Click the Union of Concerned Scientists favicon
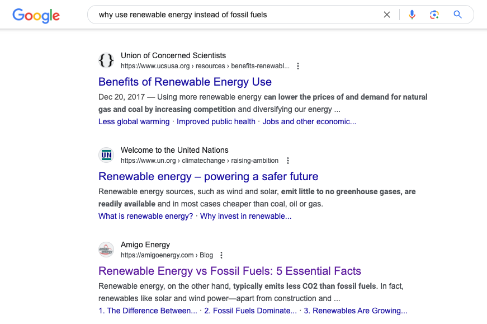The width and height of the screenshot is (487, 324). pyautogui.click(x=106, y=60)
